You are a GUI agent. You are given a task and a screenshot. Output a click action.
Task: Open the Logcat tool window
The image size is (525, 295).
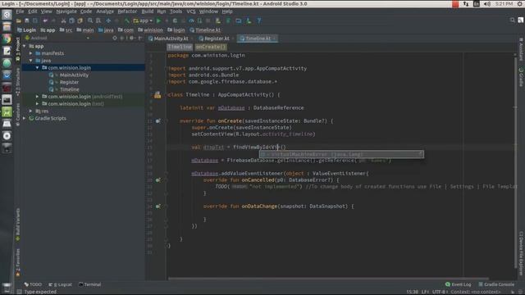(x=60, y=284)
